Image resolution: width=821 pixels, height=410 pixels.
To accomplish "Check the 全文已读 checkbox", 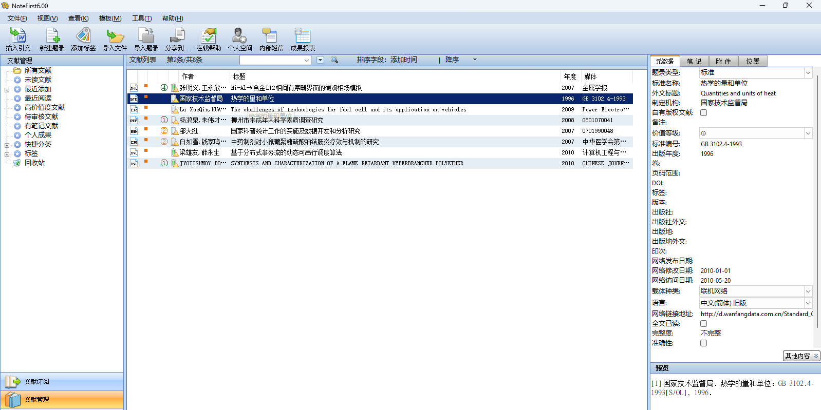I will pyautogui.click(x=703, y=324).
